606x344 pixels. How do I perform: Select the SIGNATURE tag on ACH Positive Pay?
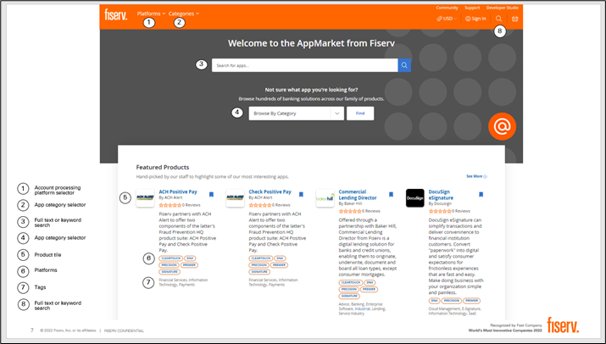click(x=170, y=272)
